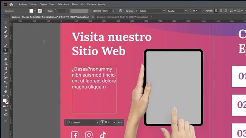
Task: Click the control bar stroke swatch
Action: pos(40,11)
